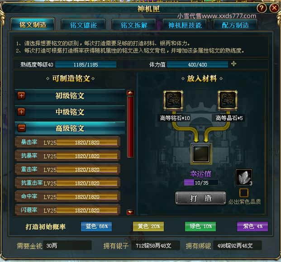Click the red scrollbar thumb

130,127
